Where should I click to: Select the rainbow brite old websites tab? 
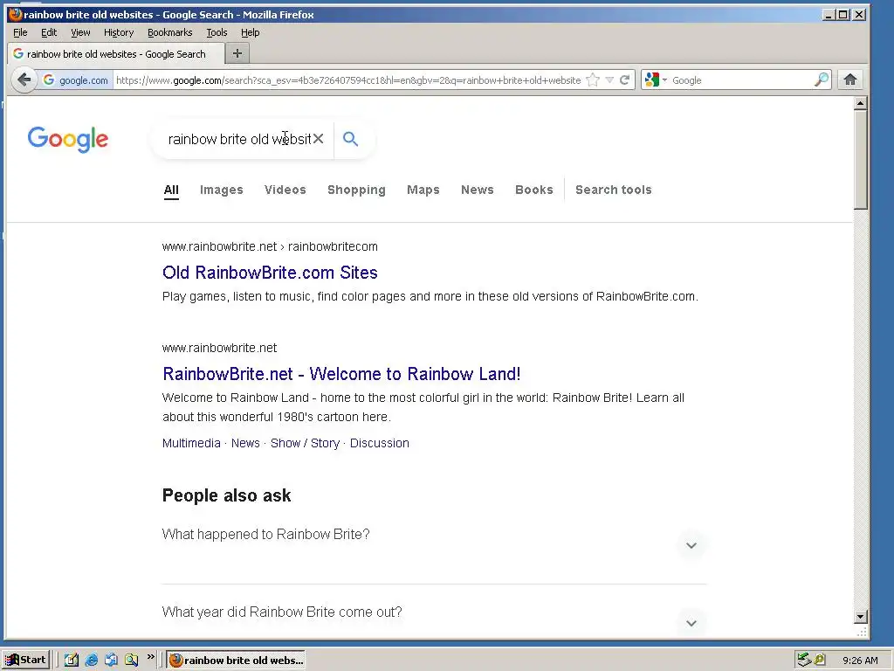click(x=115, y=53)
